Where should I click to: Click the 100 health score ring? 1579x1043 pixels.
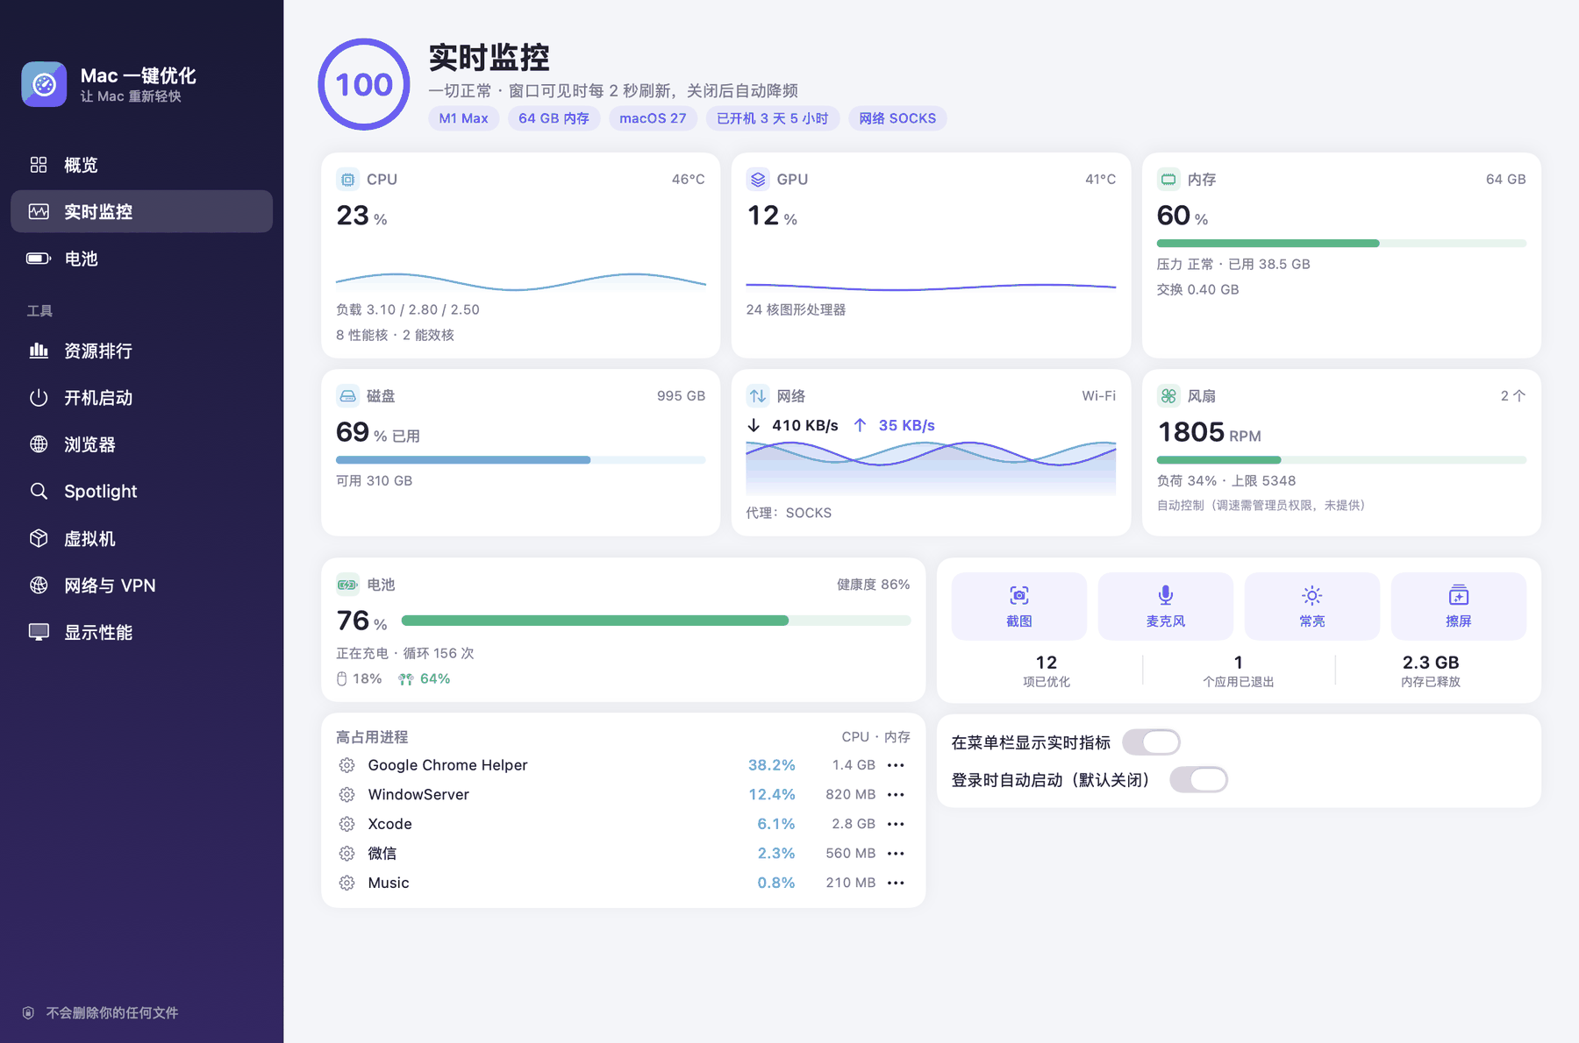click(x=364, y=84)
